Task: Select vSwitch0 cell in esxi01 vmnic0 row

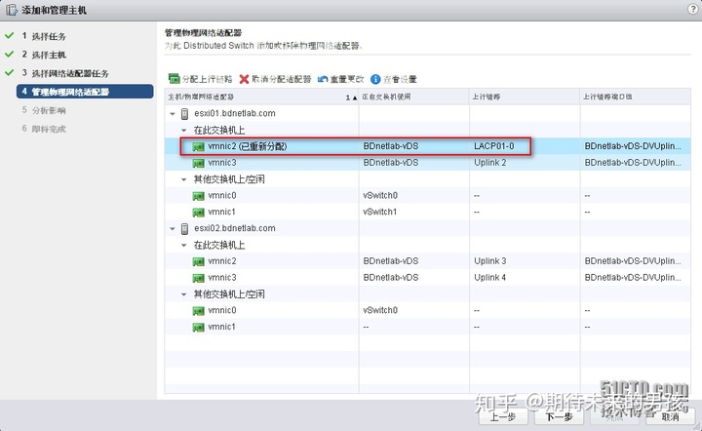Action: point(380,196)
